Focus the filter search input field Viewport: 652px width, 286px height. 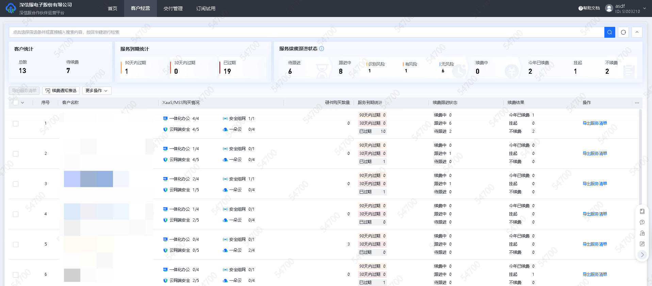[306, 32]
